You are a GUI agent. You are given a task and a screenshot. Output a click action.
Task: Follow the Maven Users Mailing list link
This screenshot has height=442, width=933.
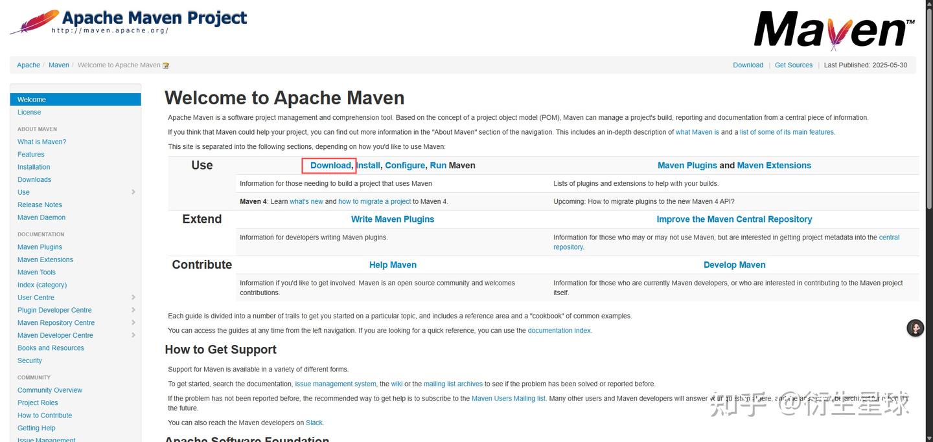pyautogui.click(x=508, y=399)
